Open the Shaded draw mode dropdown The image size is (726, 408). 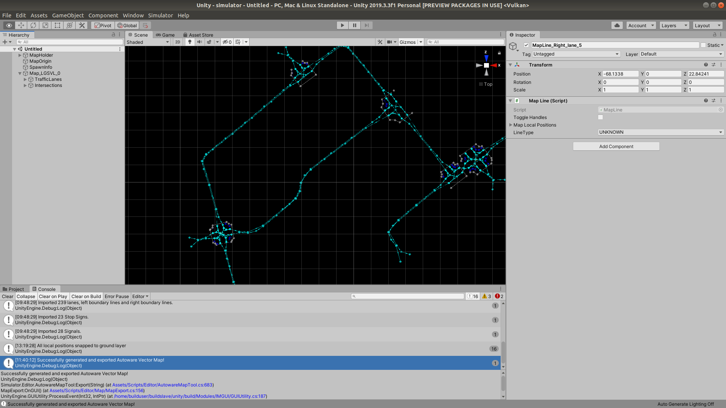point(148,42)
